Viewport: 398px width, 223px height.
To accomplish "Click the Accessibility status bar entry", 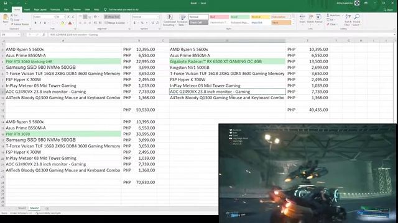I will 49,213.
